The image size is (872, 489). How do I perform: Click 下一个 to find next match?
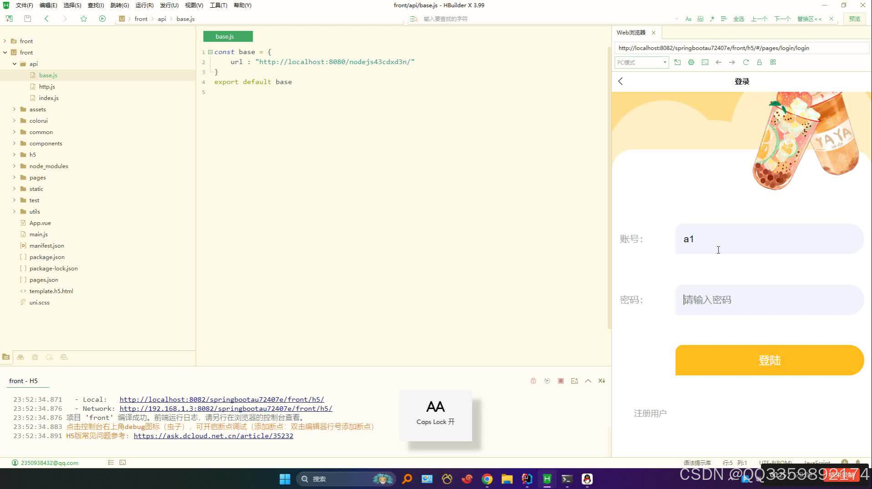[782, 19]
